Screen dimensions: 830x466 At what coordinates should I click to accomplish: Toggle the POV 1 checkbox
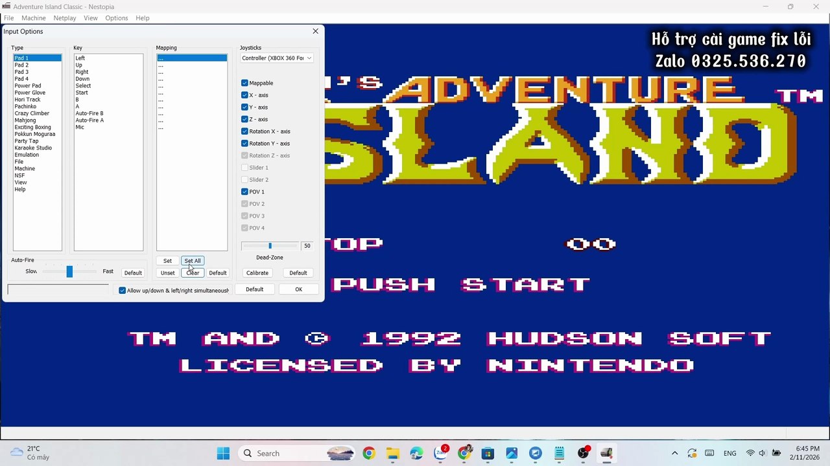(244, 192)
